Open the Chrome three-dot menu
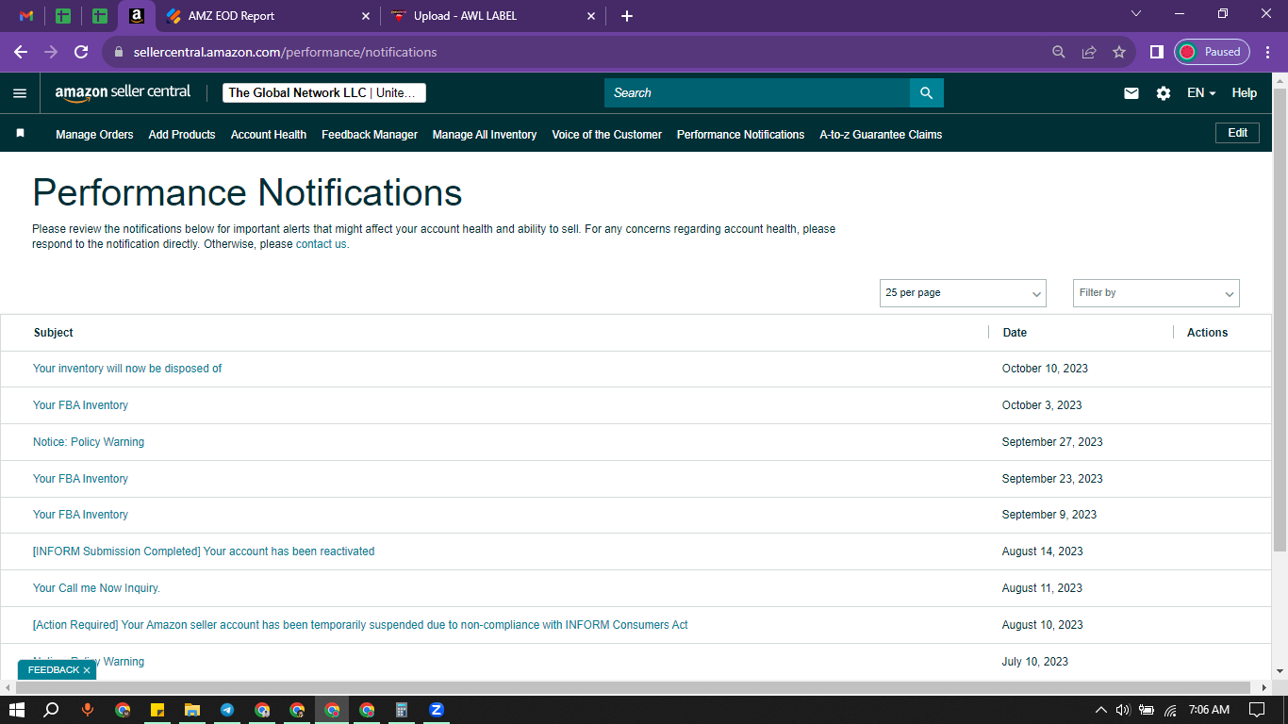The height and width of the screenshot is (724, 1288). click(x=1266, y=52)
